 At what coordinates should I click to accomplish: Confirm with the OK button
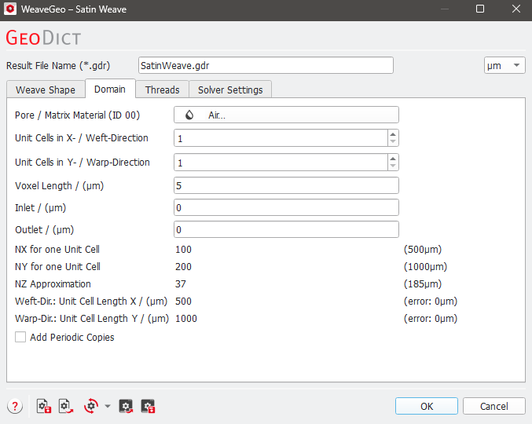tap(427, 406)
